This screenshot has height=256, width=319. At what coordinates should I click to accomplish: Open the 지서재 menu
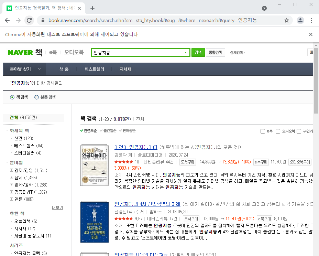125,69
